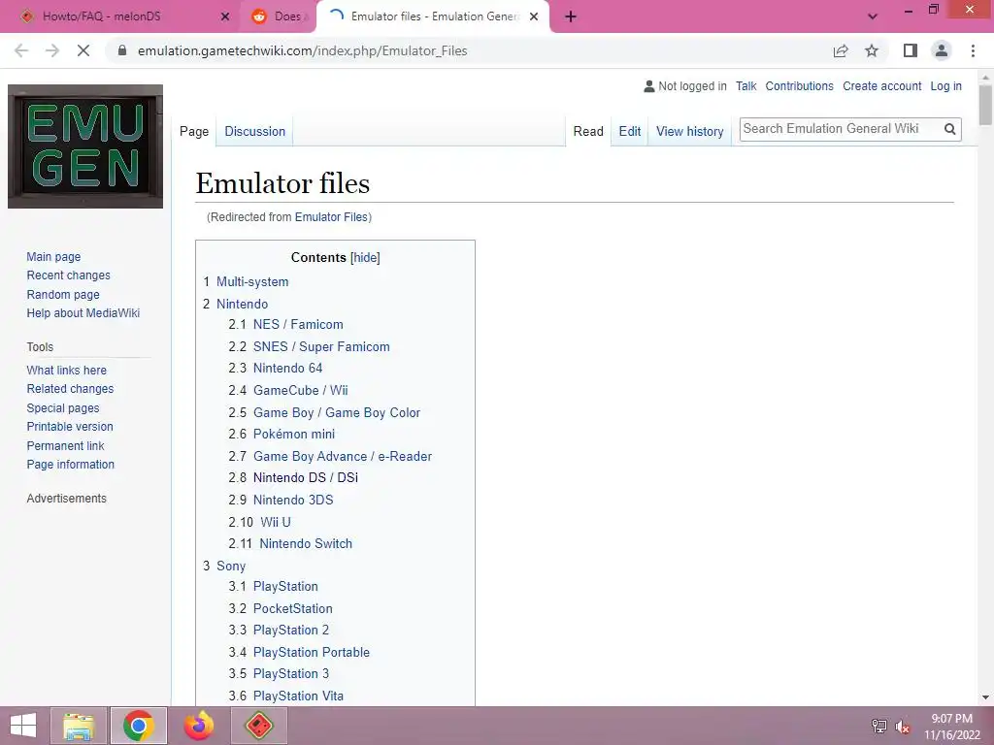The image size is (994, 745).
Task: Open Chrome side panel
Action: [911, 50]
